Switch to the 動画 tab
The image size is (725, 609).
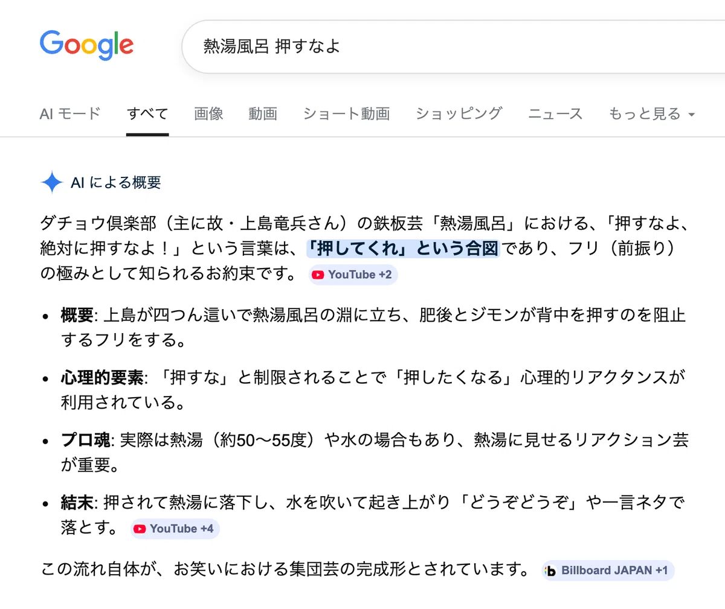click(x=263, y=113)
